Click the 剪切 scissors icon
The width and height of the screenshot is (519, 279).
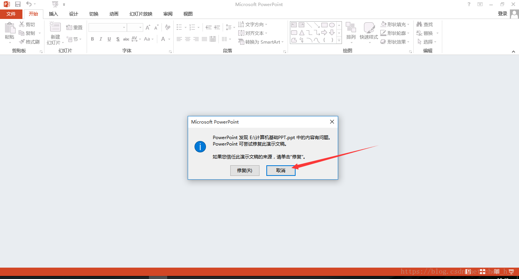(x=22, y=24)
